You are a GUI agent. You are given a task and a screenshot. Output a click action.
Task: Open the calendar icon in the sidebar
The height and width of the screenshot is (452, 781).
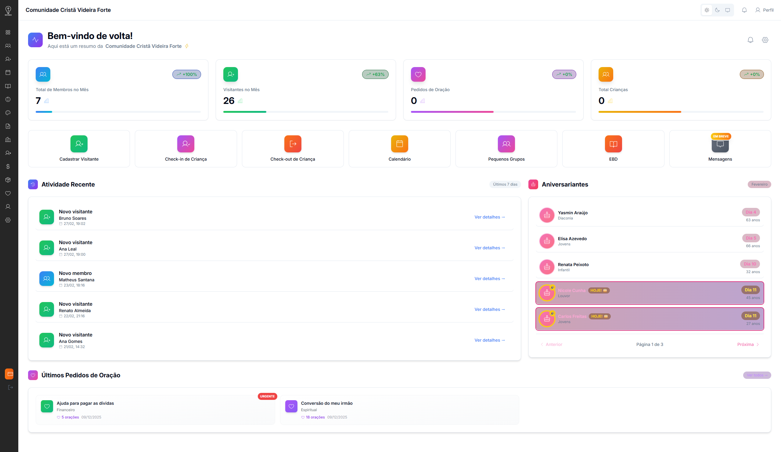click(x=8, y=73)
